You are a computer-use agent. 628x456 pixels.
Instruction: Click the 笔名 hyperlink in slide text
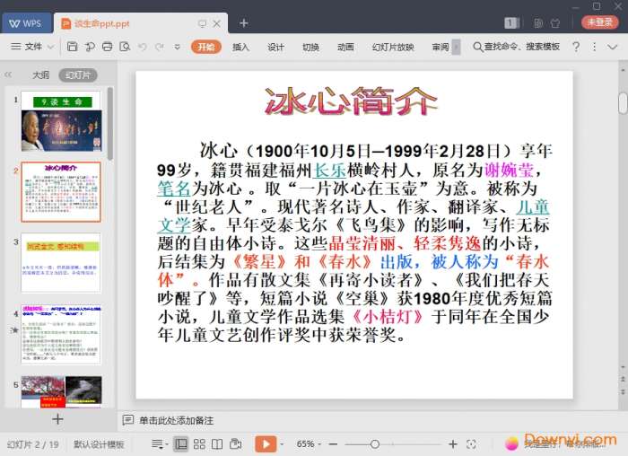(174, 188)
